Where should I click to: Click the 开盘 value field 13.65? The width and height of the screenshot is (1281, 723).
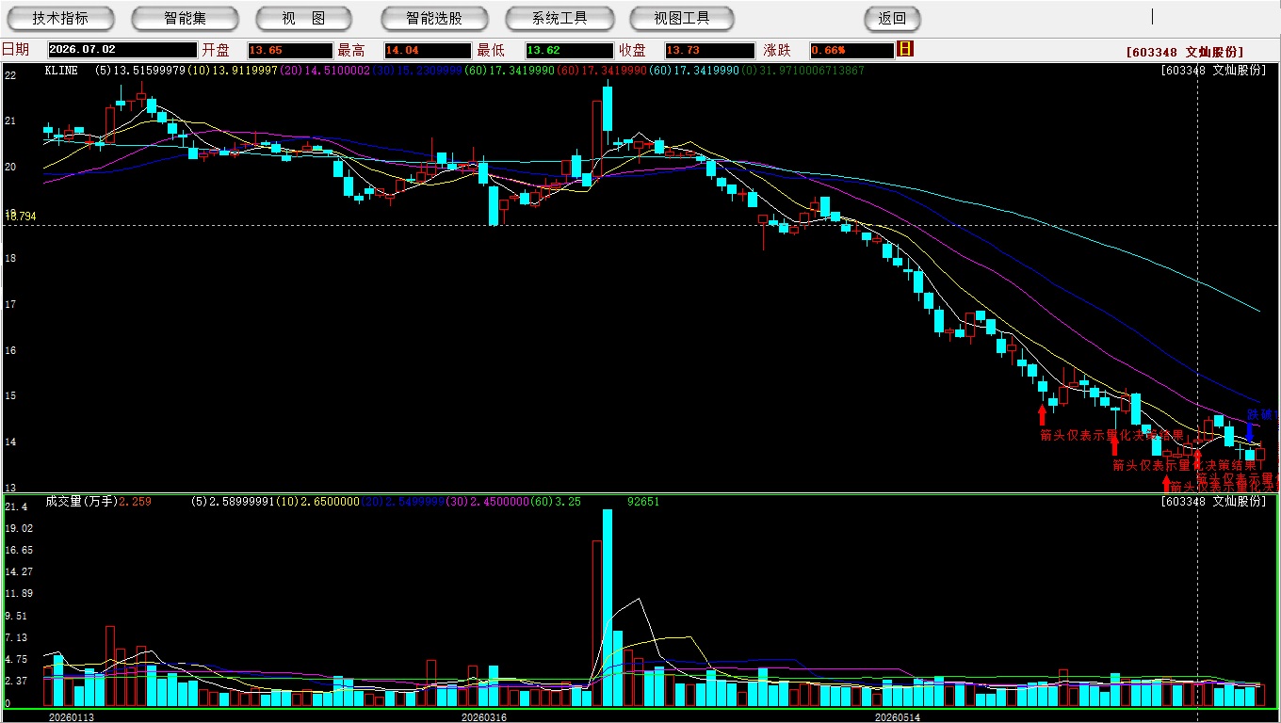tap(289, 50)
